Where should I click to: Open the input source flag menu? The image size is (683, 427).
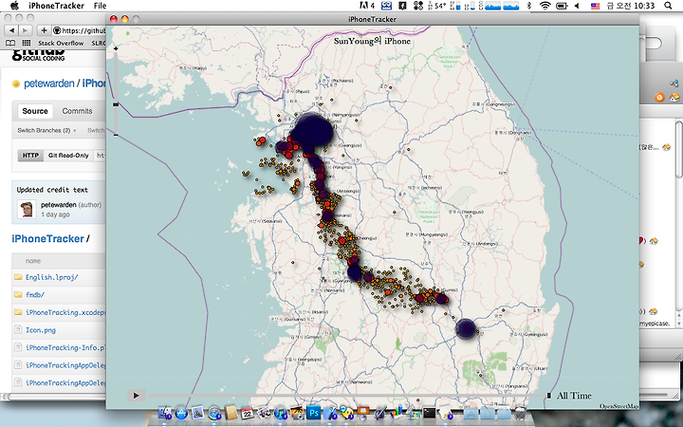point(595,6)
